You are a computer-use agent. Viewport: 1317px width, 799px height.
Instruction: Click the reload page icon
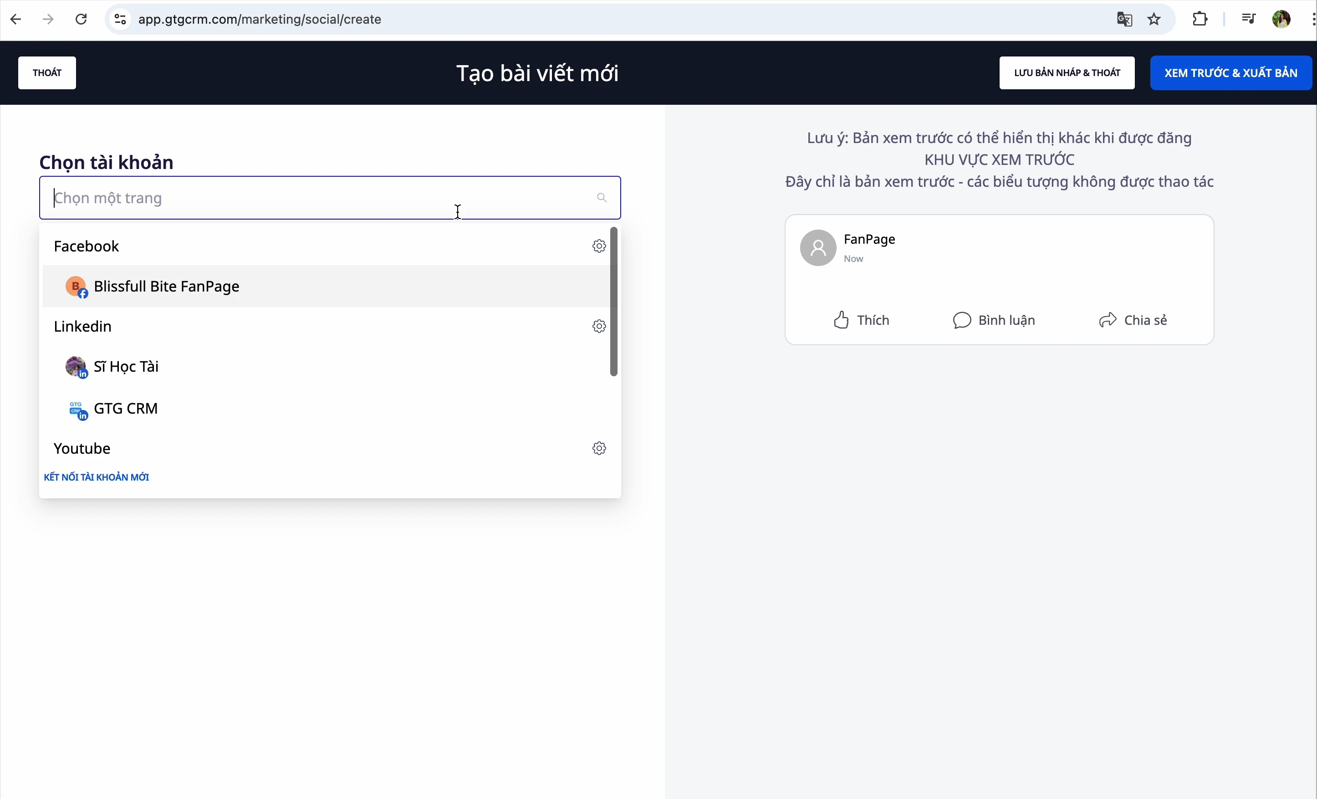(x=81, y=19)
